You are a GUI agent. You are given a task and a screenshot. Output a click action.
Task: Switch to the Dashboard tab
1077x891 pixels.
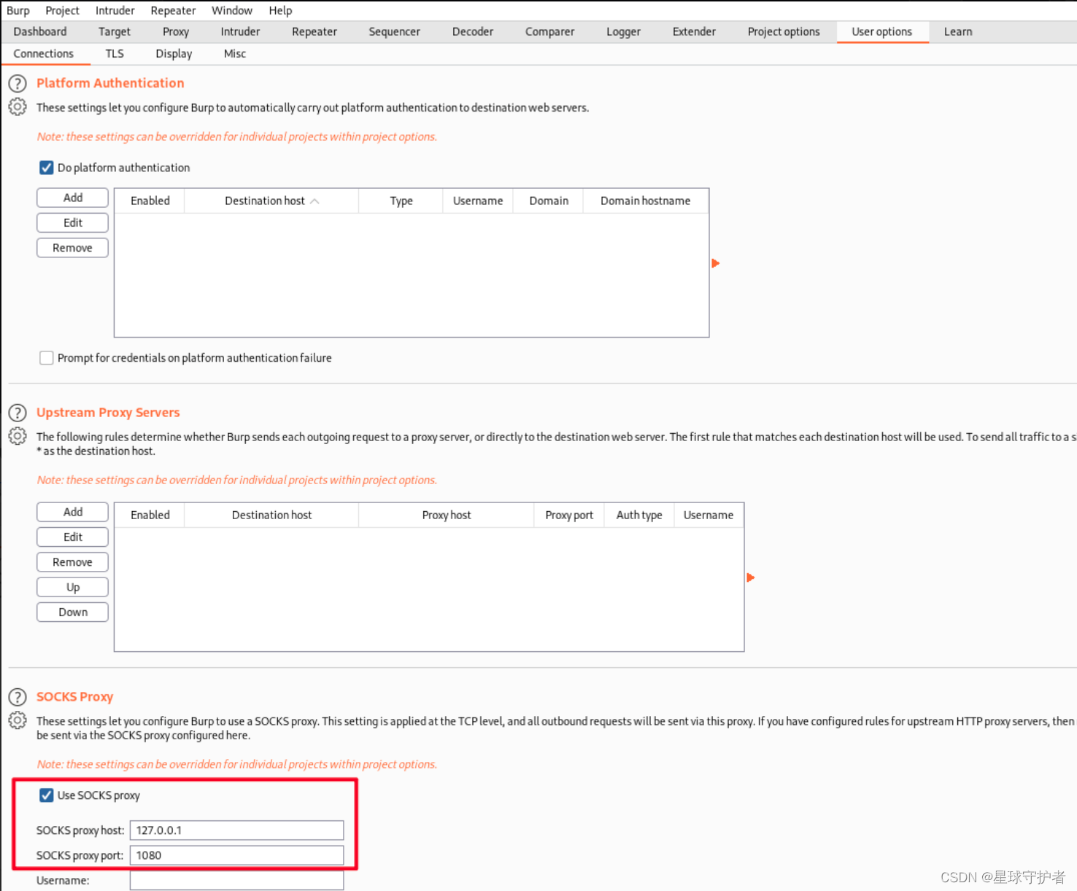[x=40, y=32]
